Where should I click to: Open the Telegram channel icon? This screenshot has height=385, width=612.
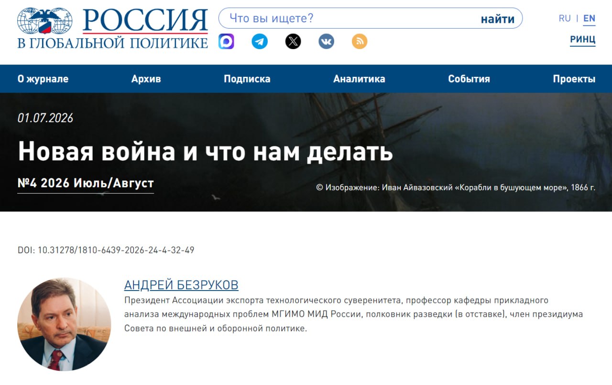260,42
